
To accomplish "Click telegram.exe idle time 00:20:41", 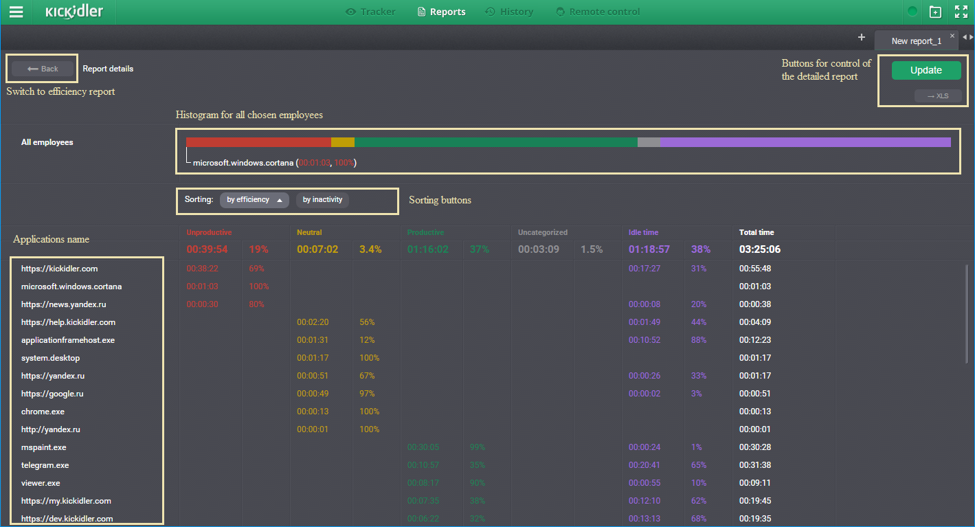I will point(644,465).
